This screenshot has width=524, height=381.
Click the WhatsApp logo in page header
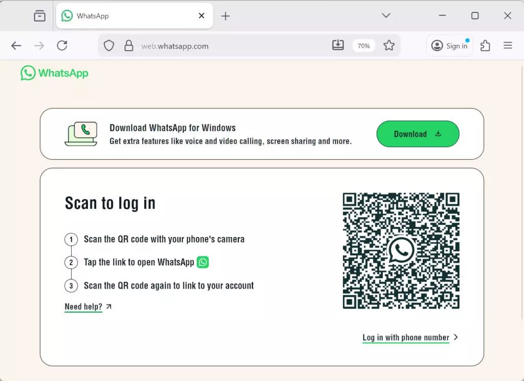[x=54, y=73]
